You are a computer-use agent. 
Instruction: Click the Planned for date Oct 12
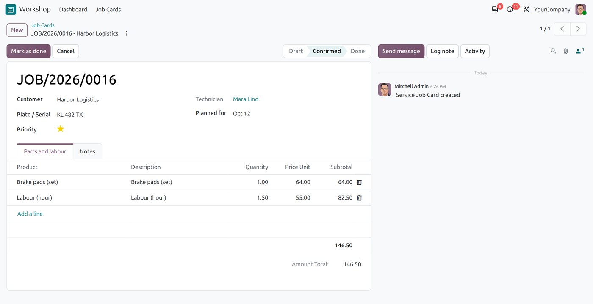tap(241, 114)
